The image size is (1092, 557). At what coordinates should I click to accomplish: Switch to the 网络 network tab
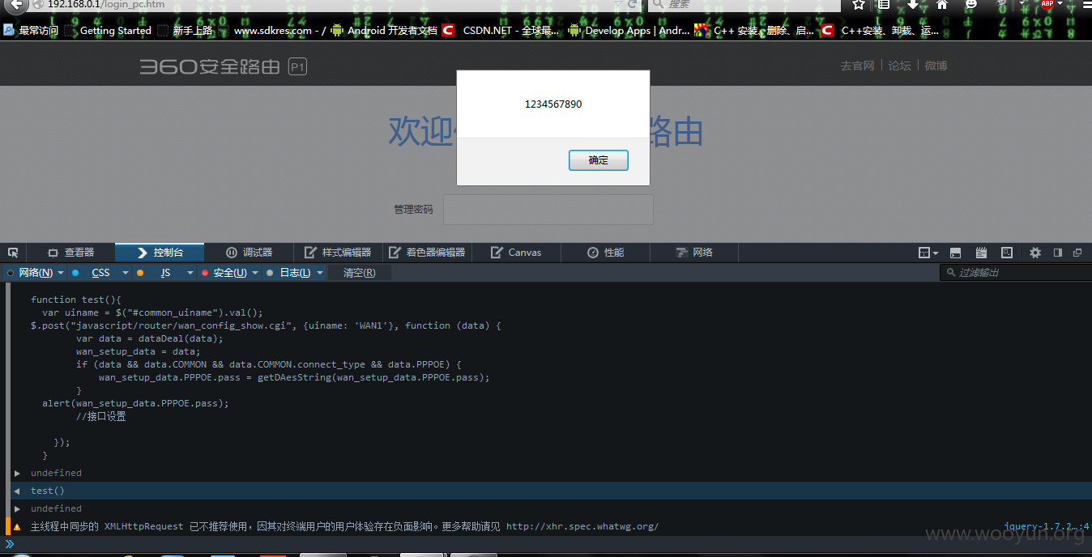point(694,253)
